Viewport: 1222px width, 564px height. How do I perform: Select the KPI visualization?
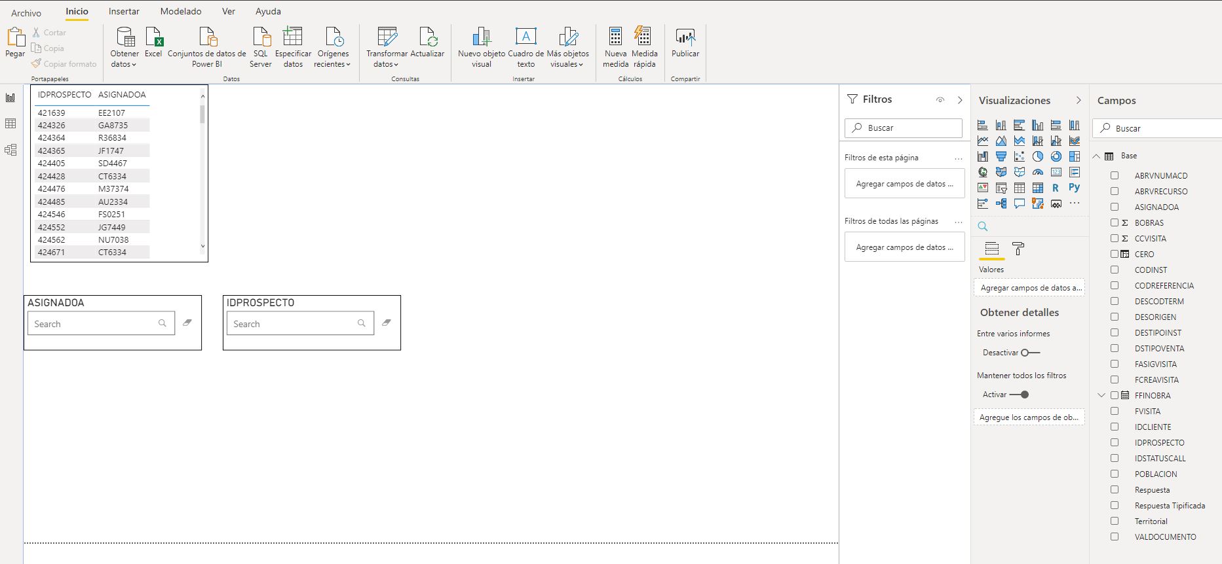pos(983,188)
